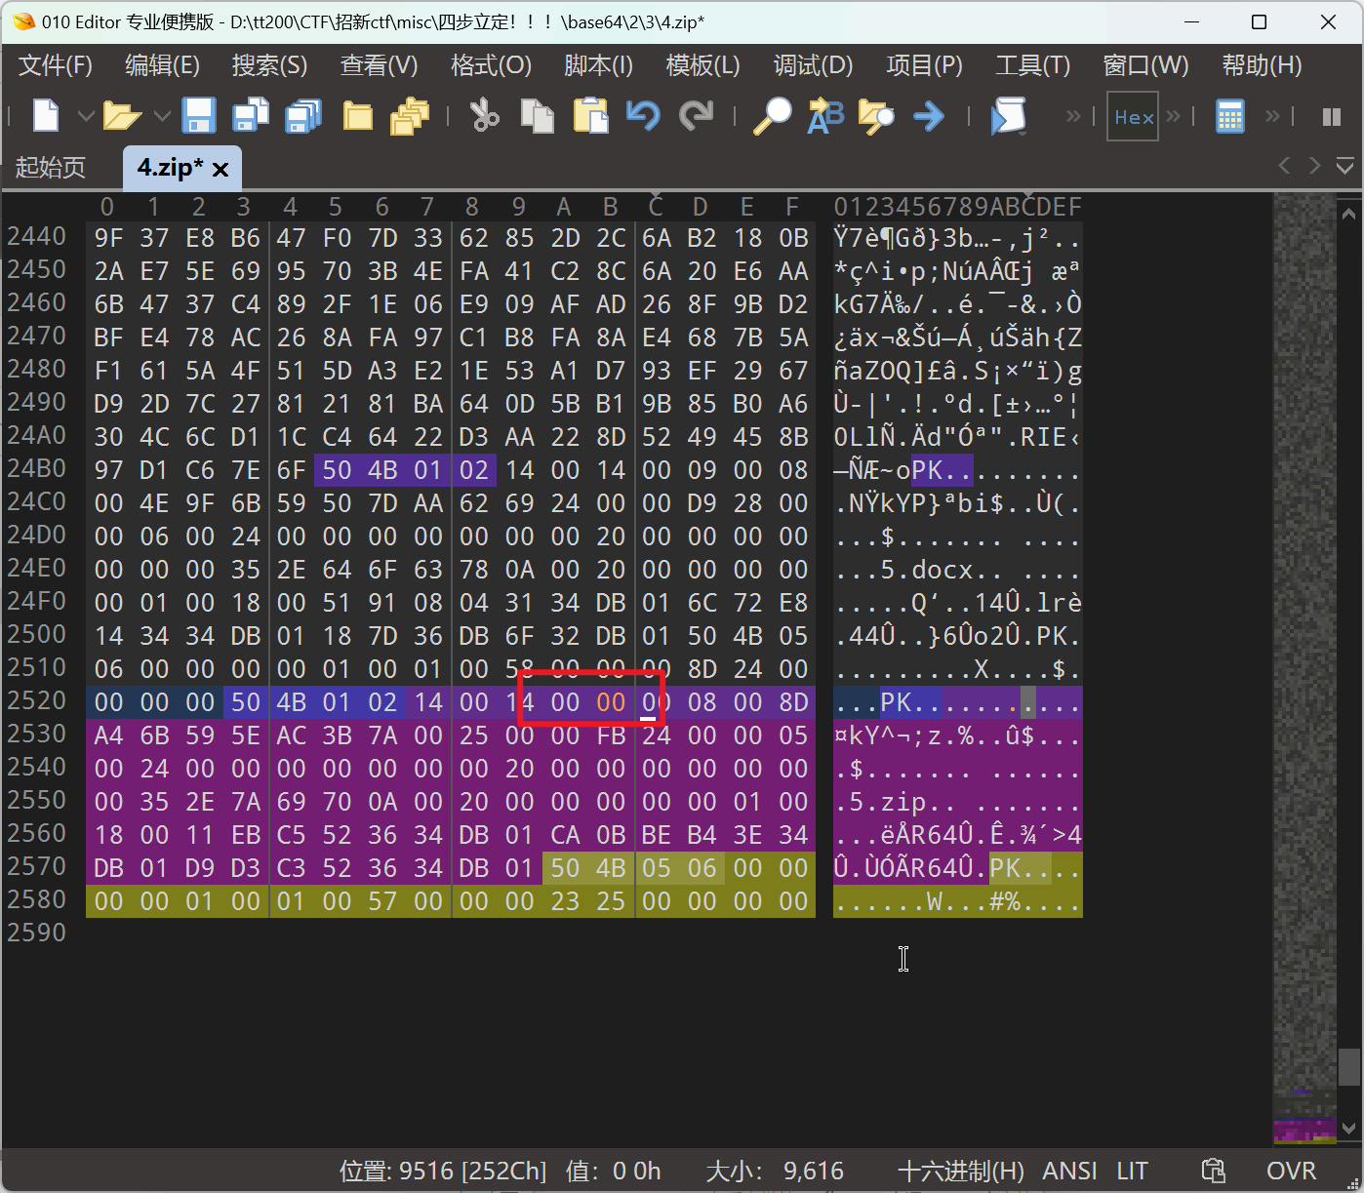Switch to the 起始页 tab
Image resolution: width=1364 pixels, height=1193 pixels.
coord(51,168)
